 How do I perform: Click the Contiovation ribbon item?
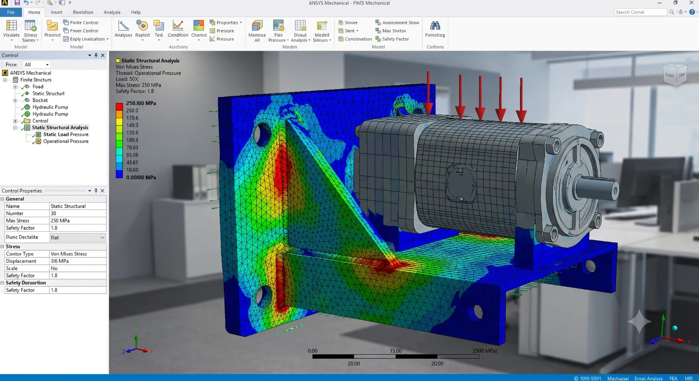[355, 39]
